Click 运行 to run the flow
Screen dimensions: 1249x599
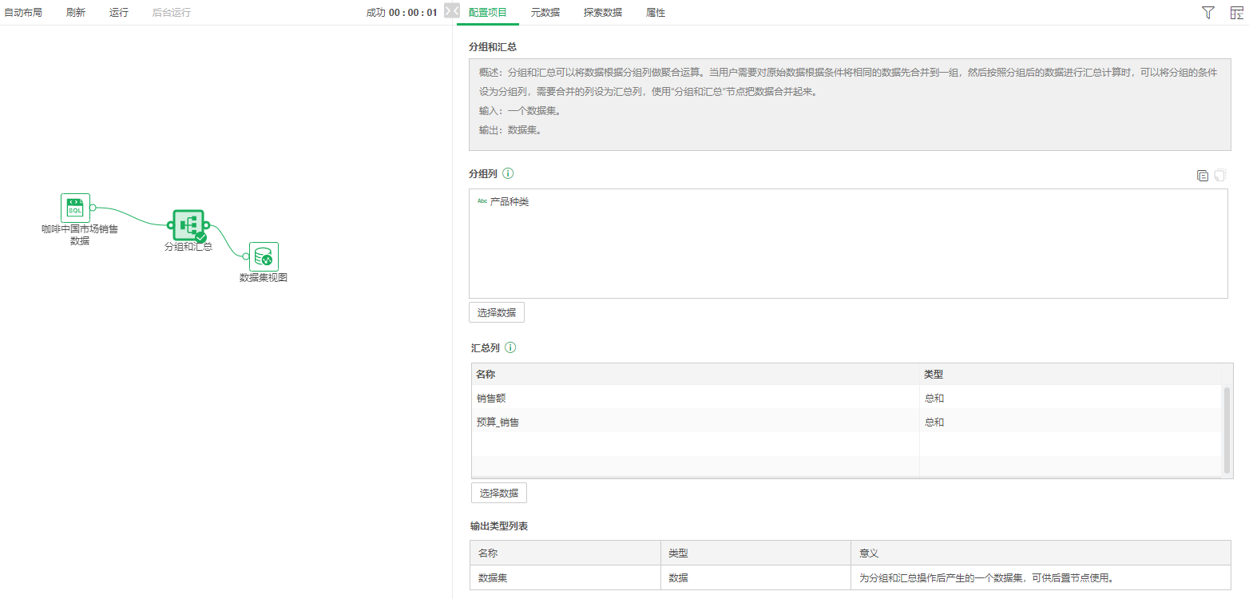(118, 13)
